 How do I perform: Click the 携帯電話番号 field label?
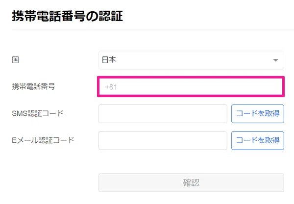(x=33, y=86)
